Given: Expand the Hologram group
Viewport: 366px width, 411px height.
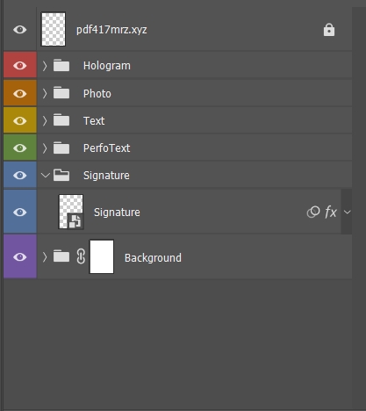Looking at the screenshot, I should click(45, 66).
